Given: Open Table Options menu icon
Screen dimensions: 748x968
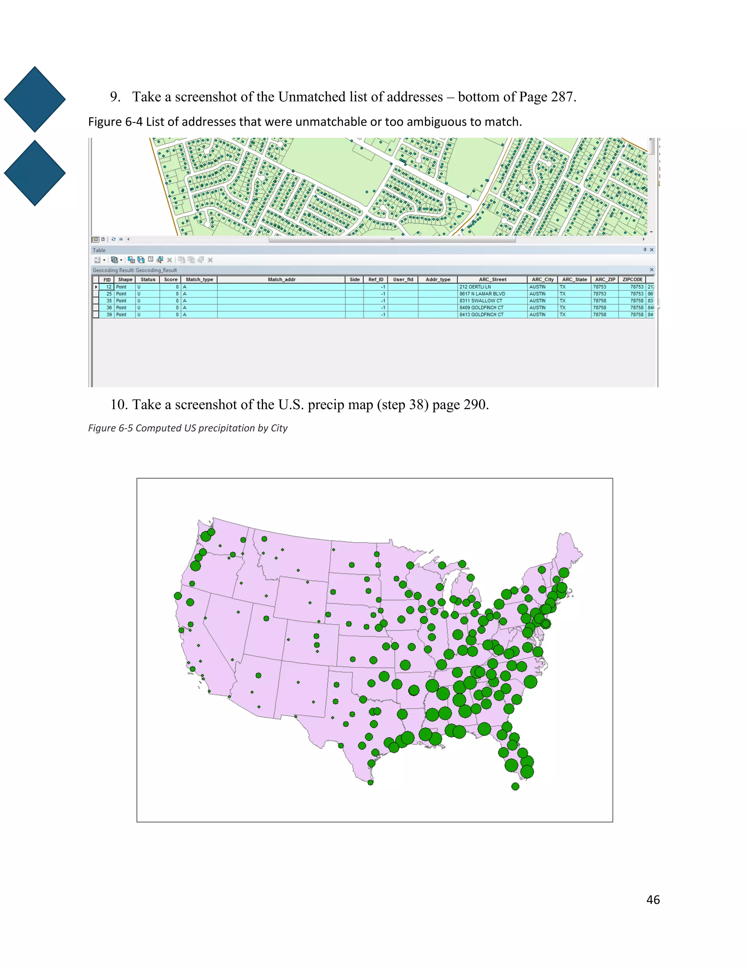Looking at the screenshot, I should (98, 260).
